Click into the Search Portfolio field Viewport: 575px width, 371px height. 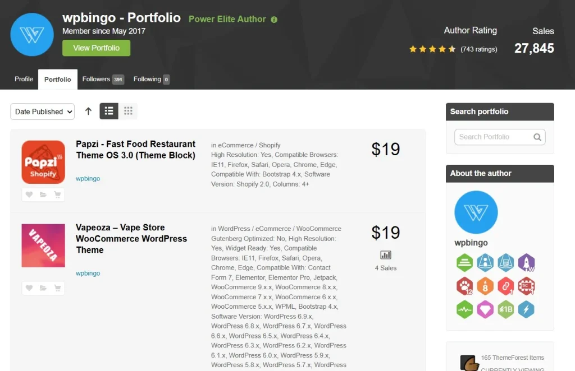pos(492,137)
